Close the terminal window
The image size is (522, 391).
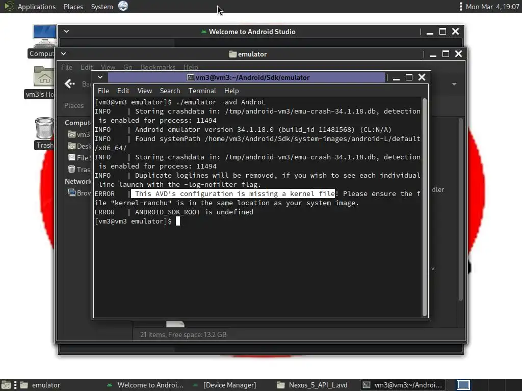pos(422,77)
